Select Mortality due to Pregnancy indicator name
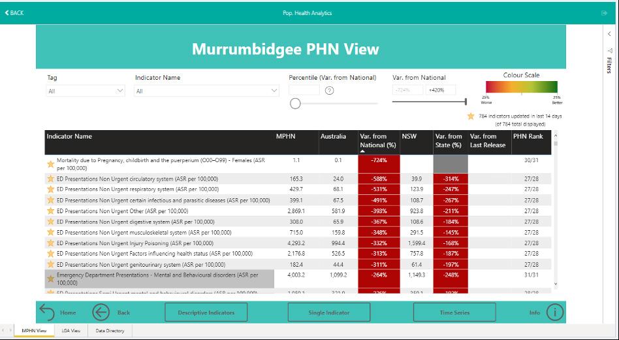The image size is (619, 340). [161, 164]
